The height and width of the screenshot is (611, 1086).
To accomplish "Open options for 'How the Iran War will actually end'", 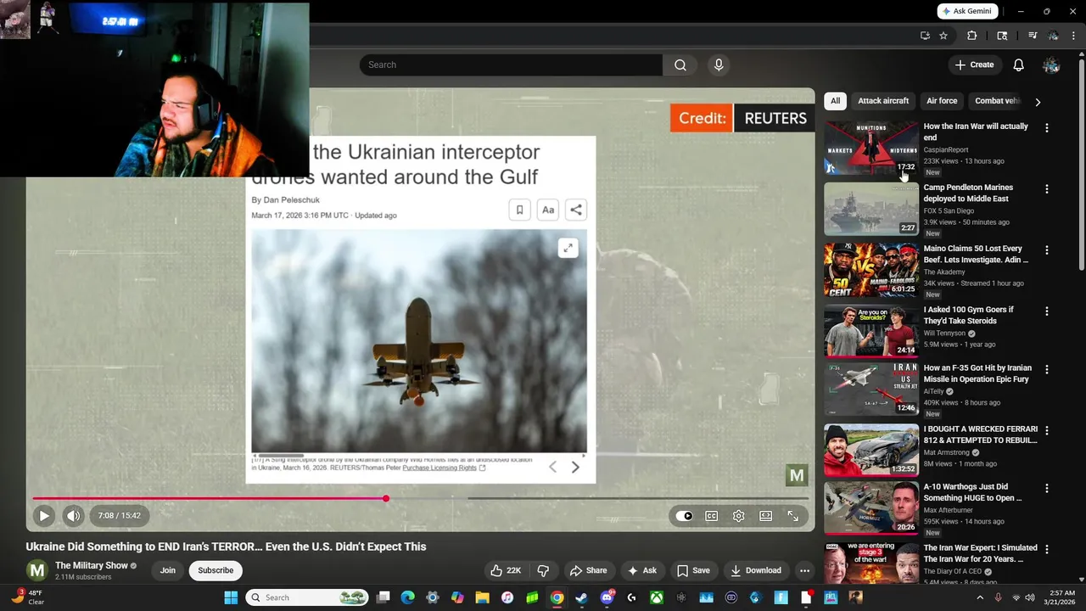I will click(1046, 127).
